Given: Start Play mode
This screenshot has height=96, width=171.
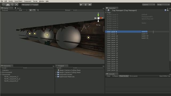Looking at the screenshot, I should point(81,5).
